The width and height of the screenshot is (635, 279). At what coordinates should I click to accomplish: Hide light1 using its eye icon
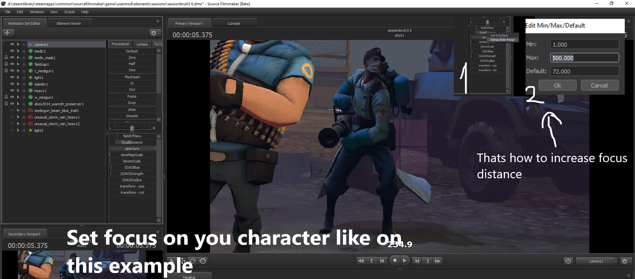(x=12, y=77)
